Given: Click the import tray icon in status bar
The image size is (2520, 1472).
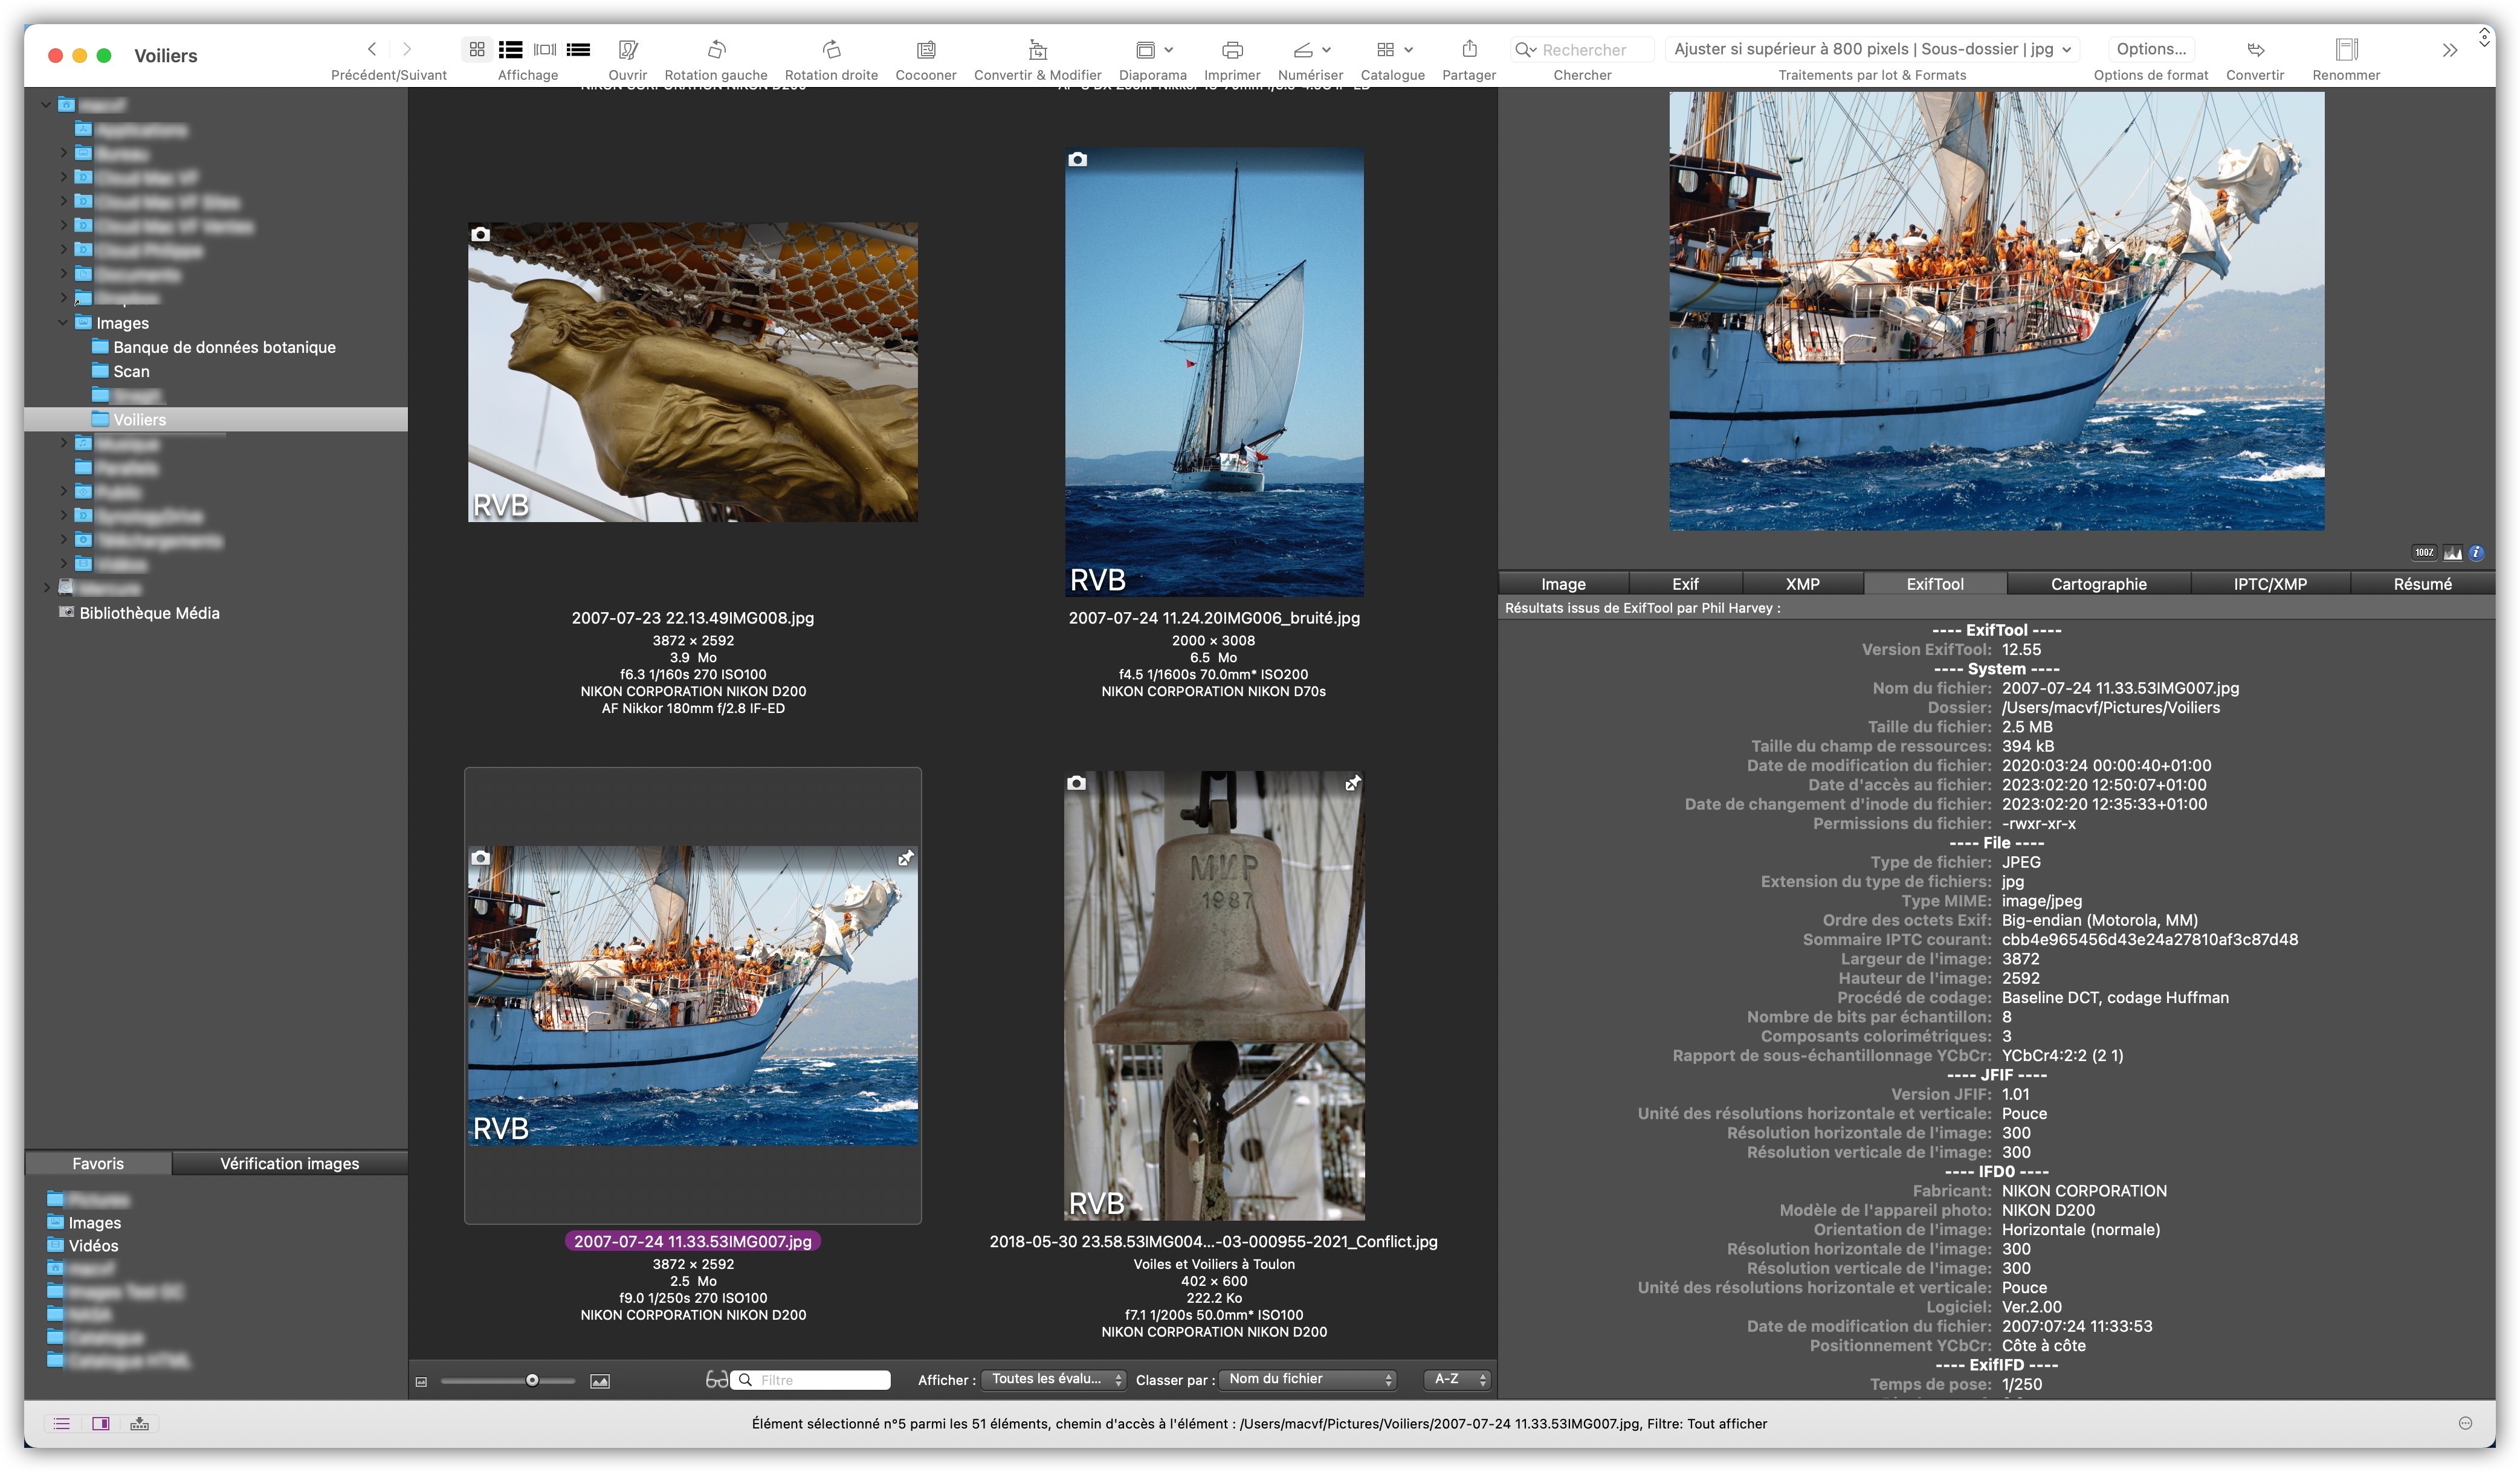Looking at the screenshot, I should click(x=140, y=1423).
